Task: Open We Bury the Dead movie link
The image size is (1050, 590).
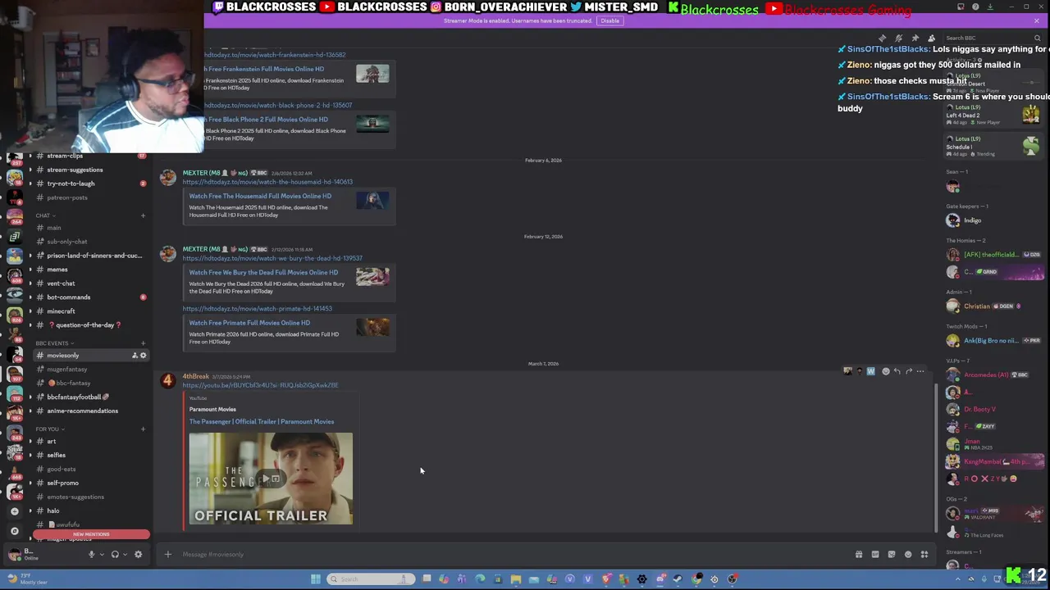Action: tap(263, 273)
